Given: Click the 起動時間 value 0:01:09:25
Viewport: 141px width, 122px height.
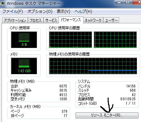Looking at the screenshot, I should point(128,99).
